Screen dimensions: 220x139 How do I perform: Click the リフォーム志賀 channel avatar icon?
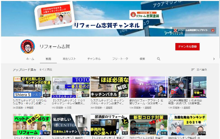coord(27,47)
